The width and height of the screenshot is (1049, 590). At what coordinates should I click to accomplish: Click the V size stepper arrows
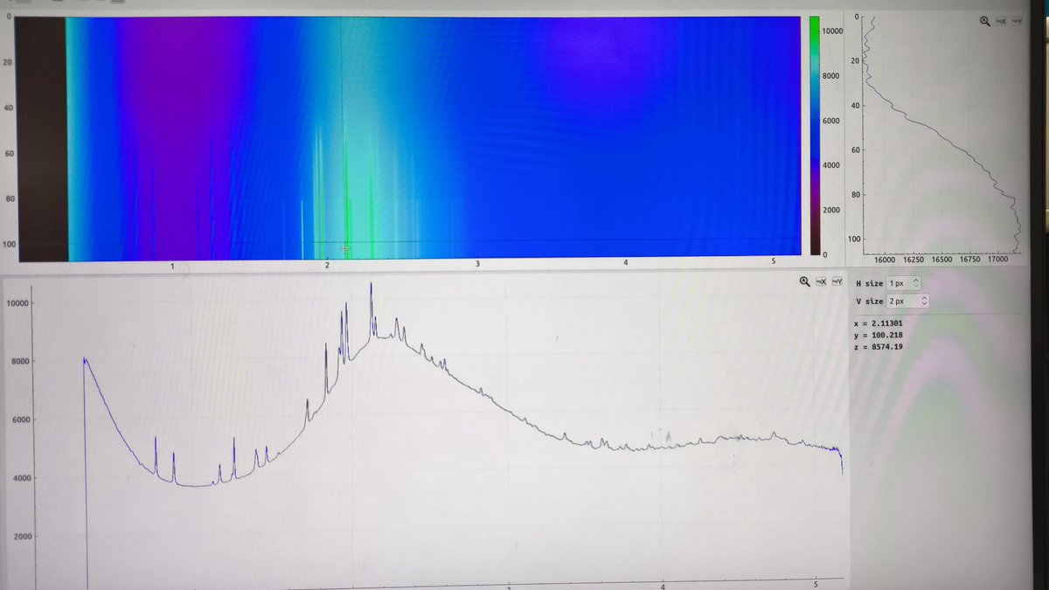tap(923, 301)
